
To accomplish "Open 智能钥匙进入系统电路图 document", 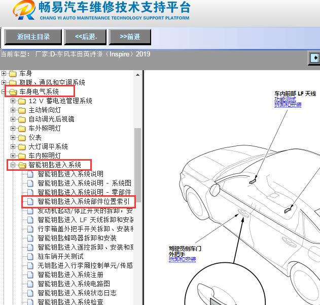I will pyautogui.click(x=74, y=284).
